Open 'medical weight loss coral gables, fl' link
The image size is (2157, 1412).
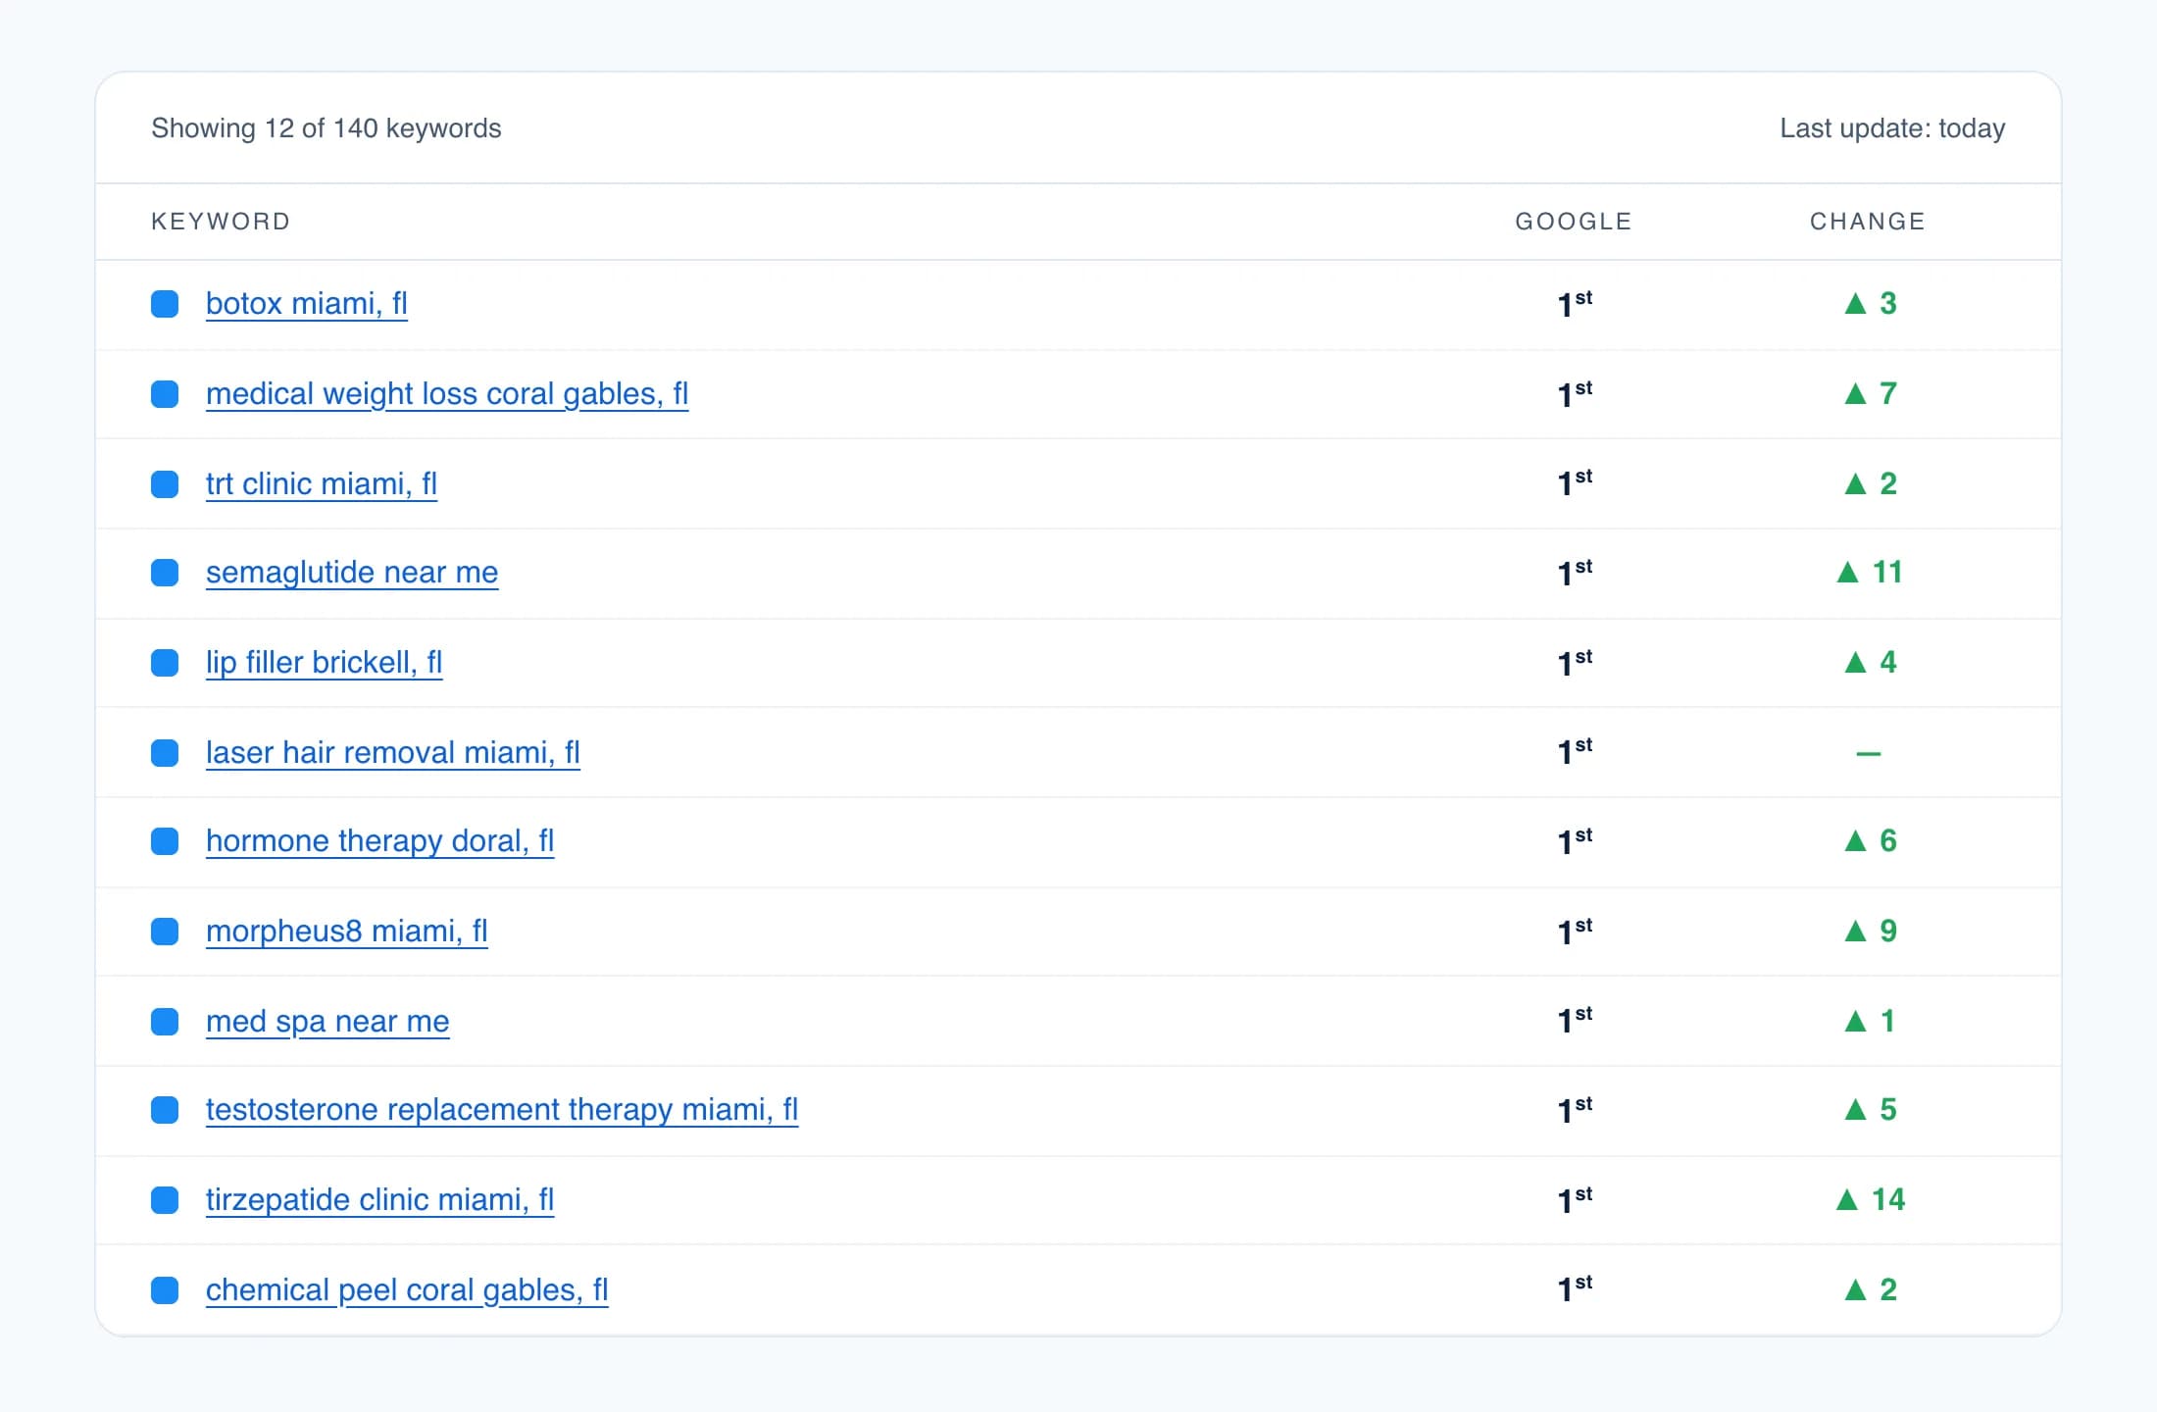pyautogui.click(x=447, y=394)
